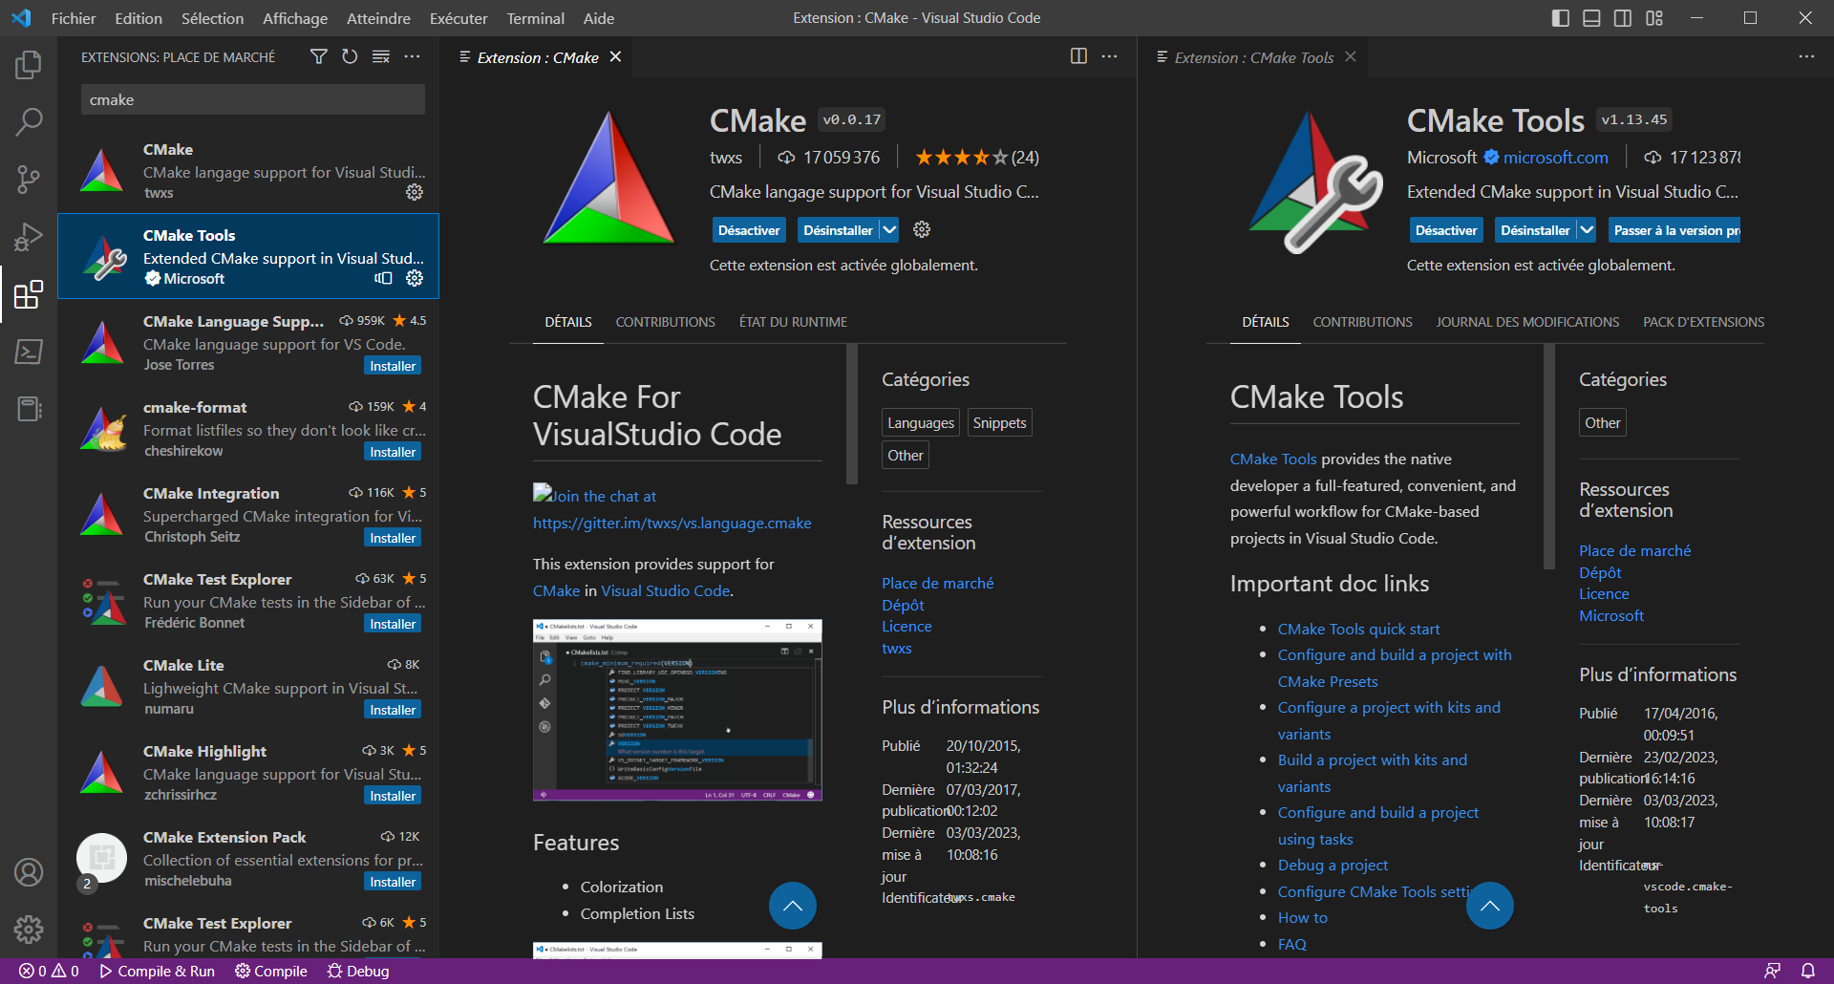Click Passer à la version pre-release button
The width and height of the screenshot is (1834, 984).
coord(1674,230)
